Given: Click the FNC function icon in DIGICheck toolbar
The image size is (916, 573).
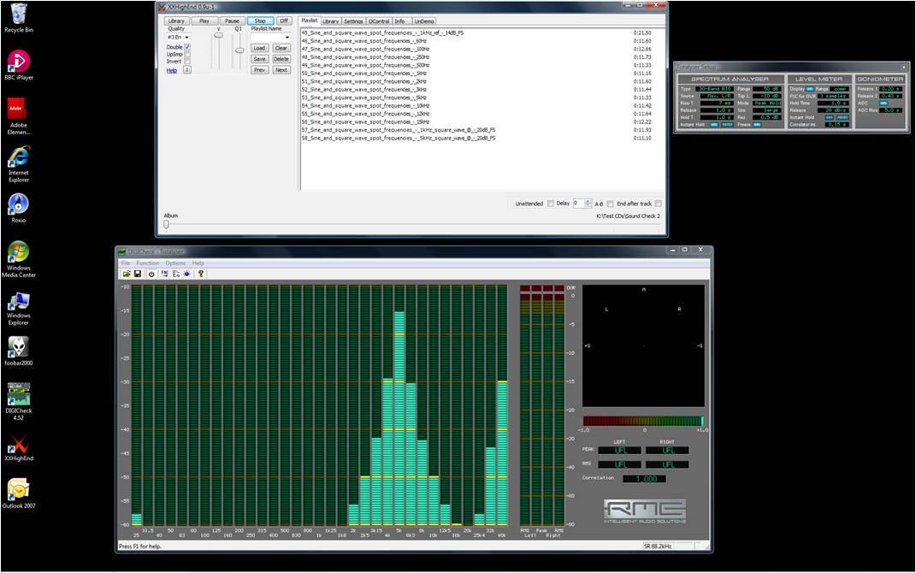Looking at the screenshot, I should click(x=165, y=274).
